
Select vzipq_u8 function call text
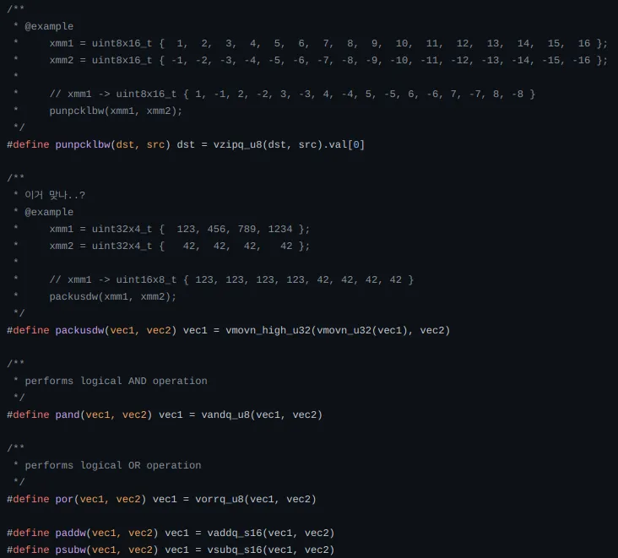click(x=238, y=144)
